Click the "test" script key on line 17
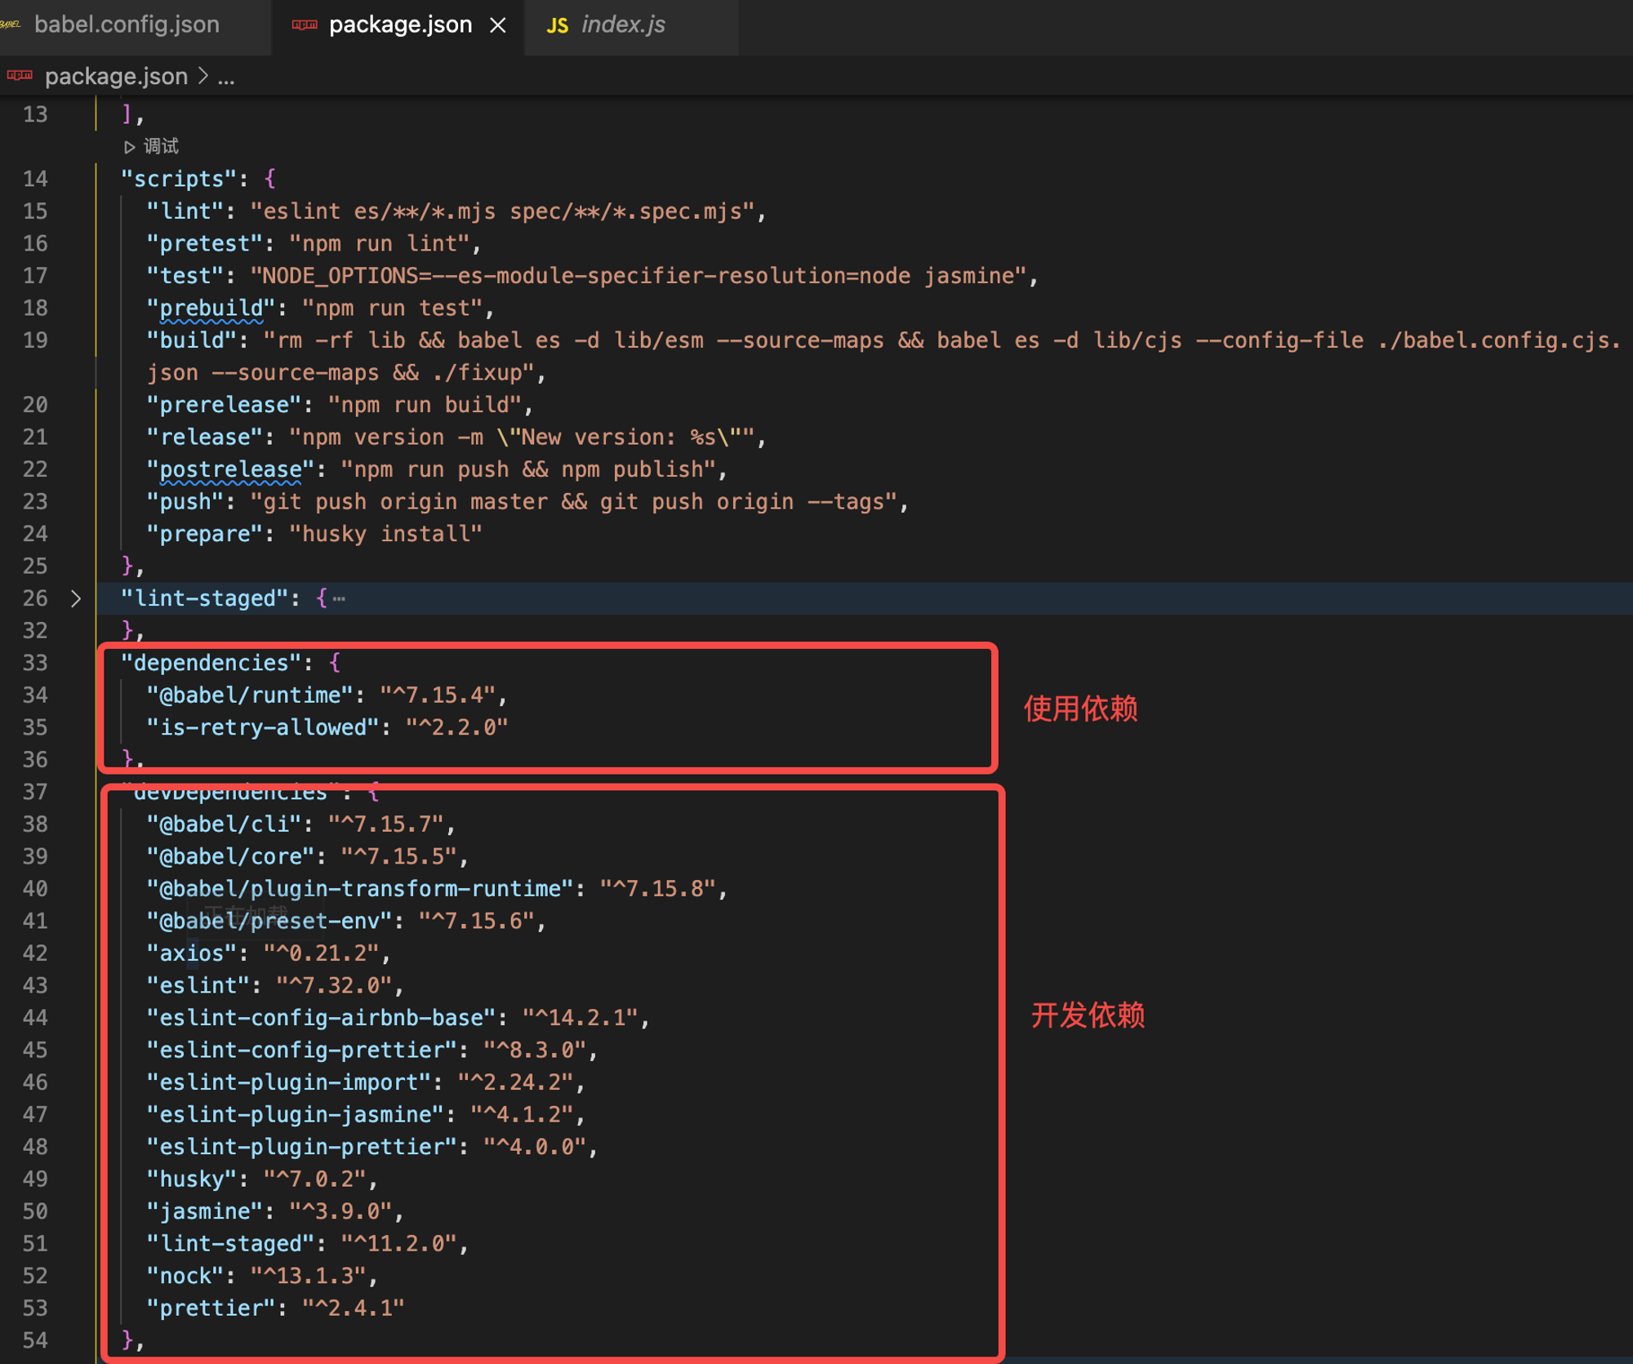The image size is (1633, 1364). tap(185, 276)
